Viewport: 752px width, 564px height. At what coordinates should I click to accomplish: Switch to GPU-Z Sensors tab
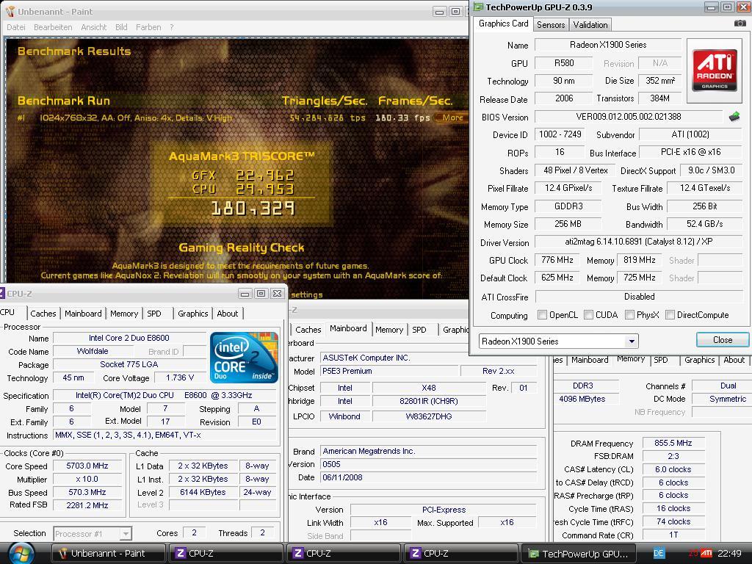(551, 24)
